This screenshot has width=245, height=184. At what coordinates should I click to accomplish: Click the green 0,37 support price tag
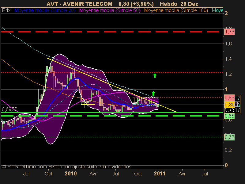point(229,137)
